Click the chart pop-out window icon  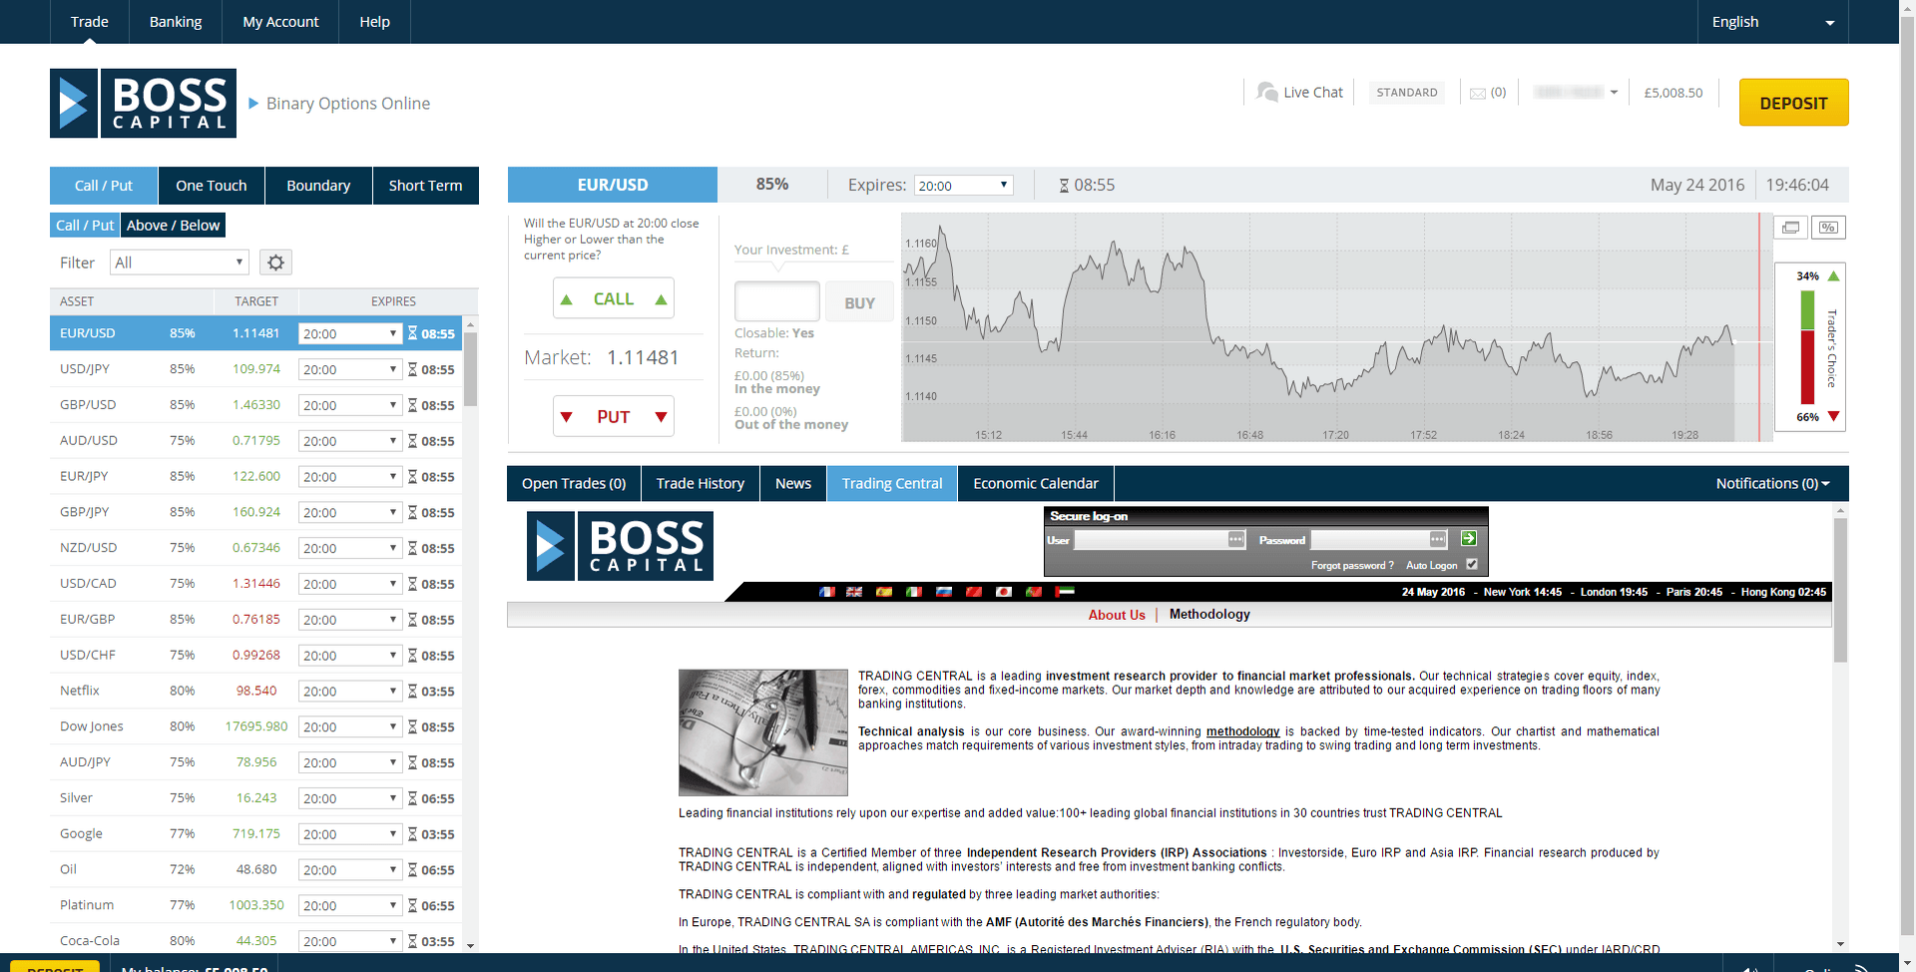[1790, 228]
